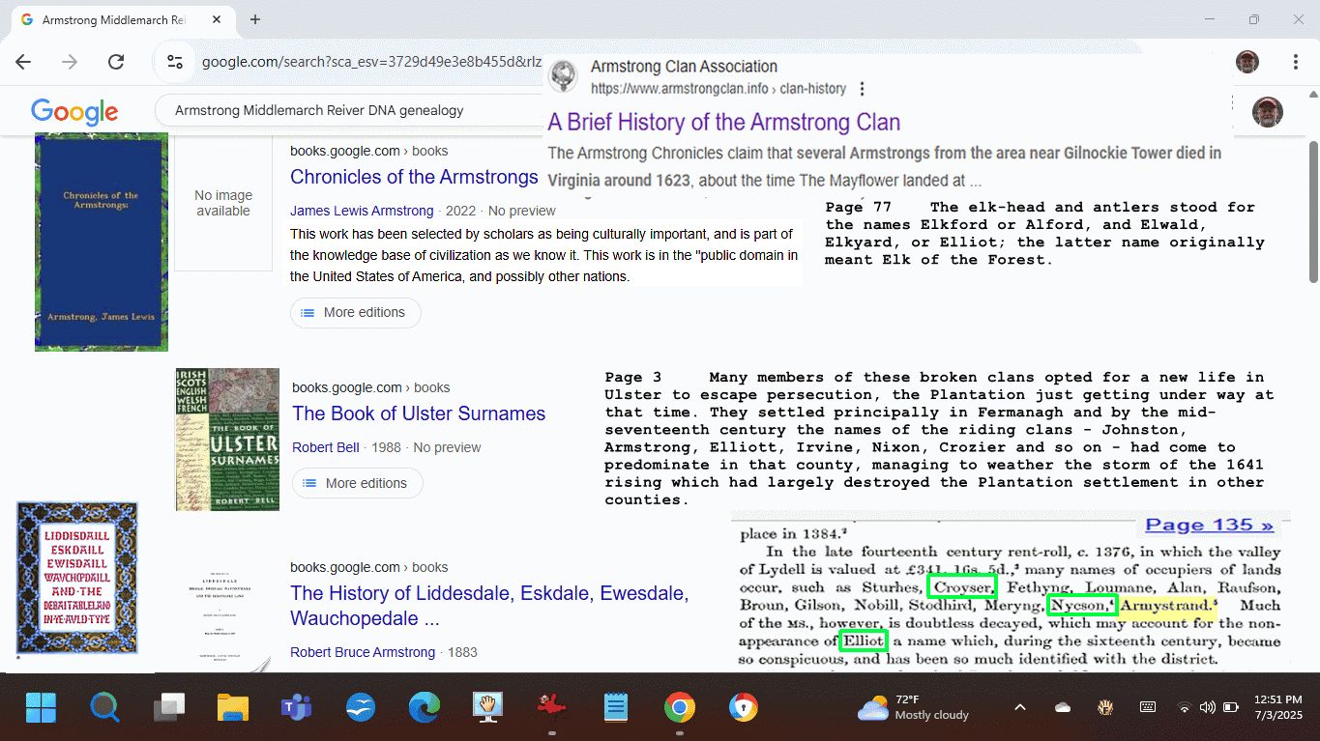Close the Armstrong Middlemarch tab

click(x=218, y=19)
